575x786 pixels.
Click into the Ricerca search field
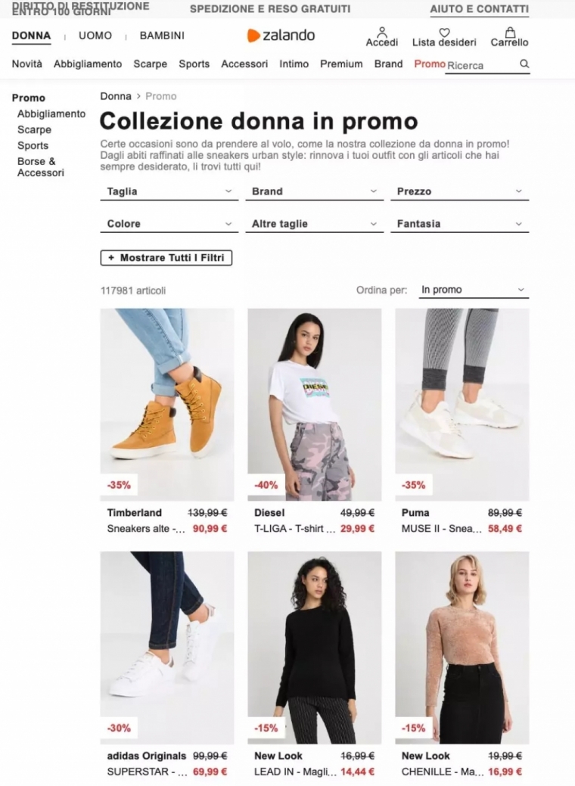coord(481,66)
